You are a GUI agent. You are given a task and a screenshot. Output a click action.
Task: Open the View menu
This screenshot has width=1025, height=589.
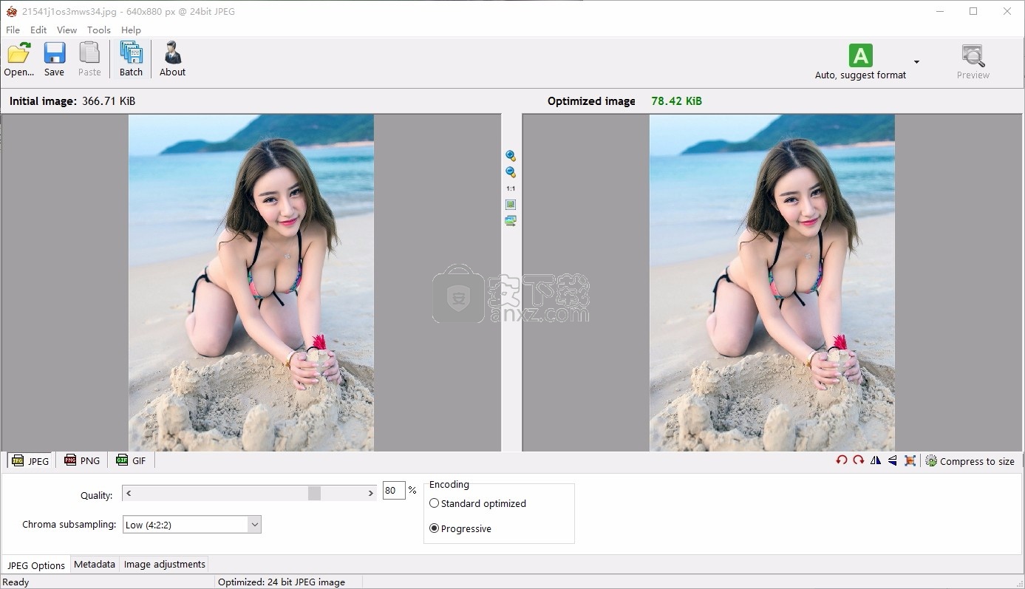67,30
